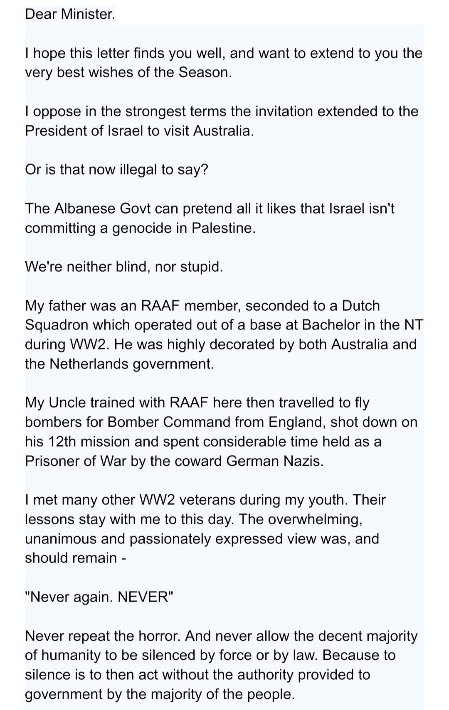Click the text "should remain -"

pos(75,558)
